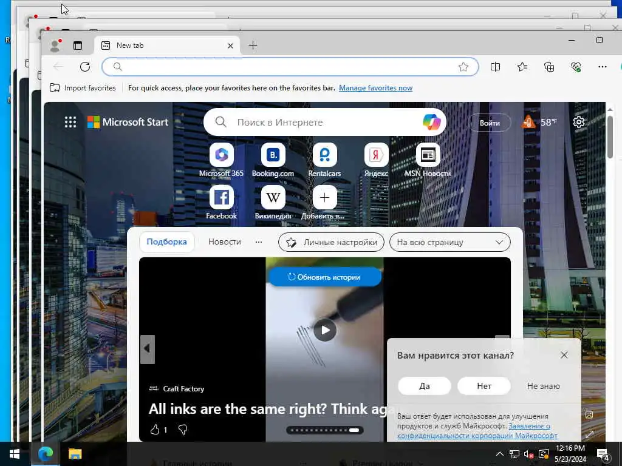The width and height of the screenshot is (622, 466).
Task: Dislike the story with thumbs down
Action: pyautogui.click(x=183, y=430)
